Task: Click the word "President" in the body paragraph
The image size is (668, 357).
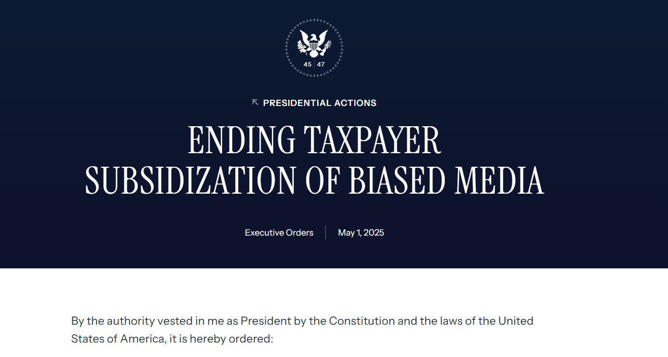Action: 266,321
